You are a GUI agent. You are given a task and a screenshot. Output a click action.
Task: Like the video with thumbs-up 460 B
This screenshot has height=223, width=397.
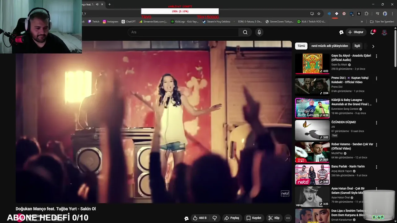[x=199, y=218]
